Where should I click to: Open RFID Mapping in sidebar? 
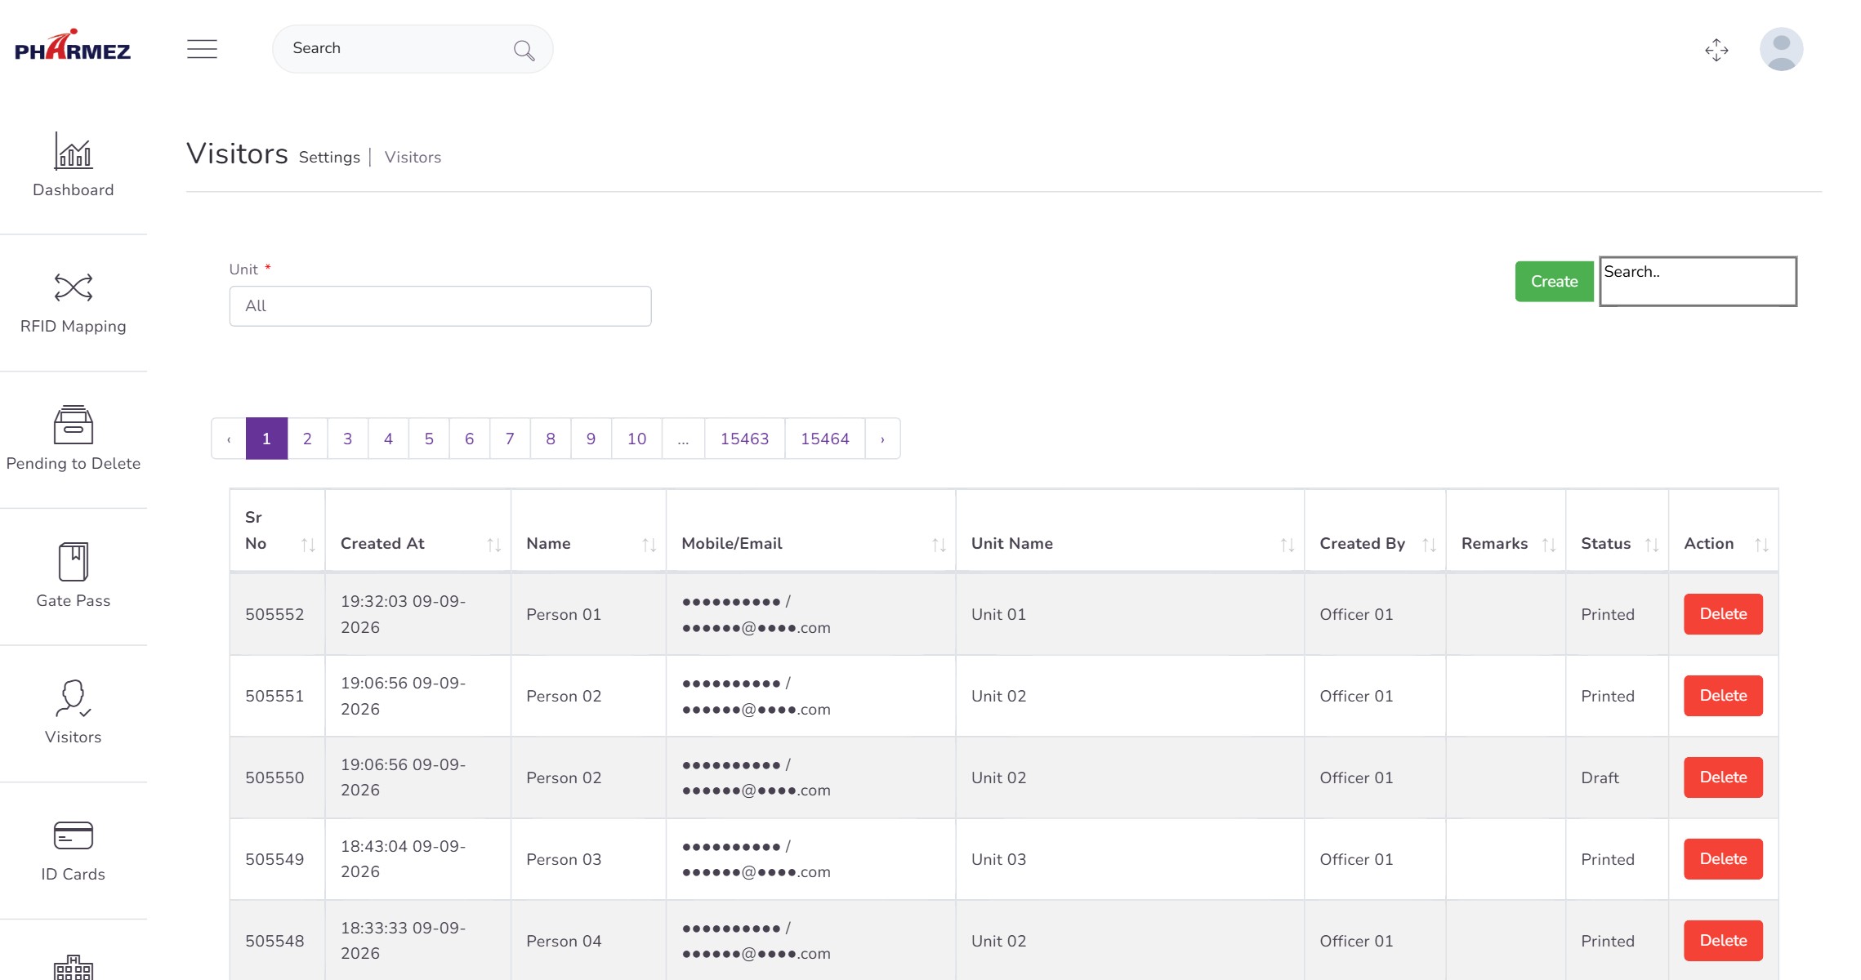click(74, 303)
